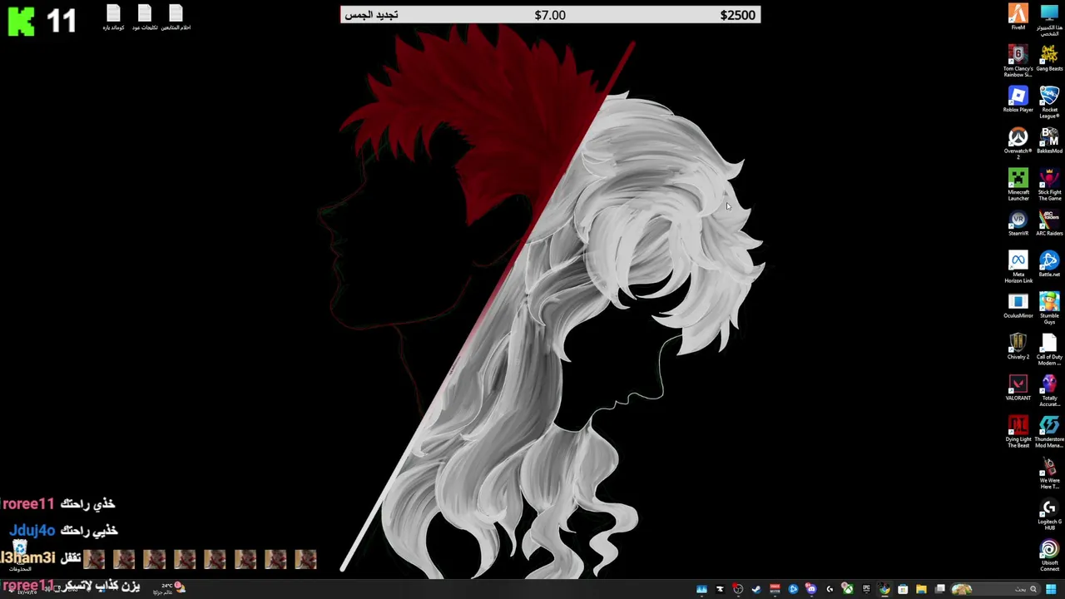This screenshot has width=1065, height=599.
Task: Open the Roblox Player shortcut
Action: click(1018, 99)
